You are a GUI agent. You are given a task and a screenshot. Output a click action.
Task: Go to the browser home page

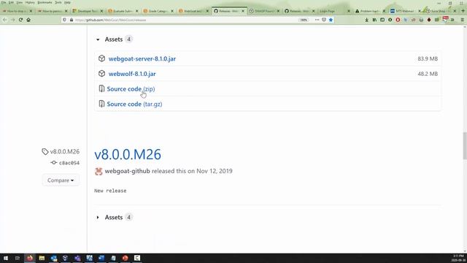[28, 20]
